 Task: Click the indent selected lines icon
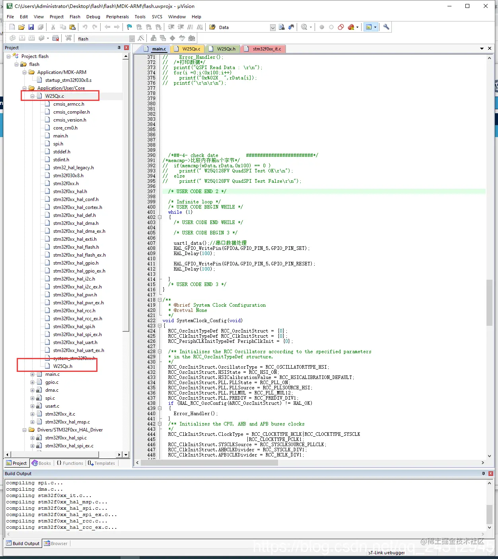(171, 27)
